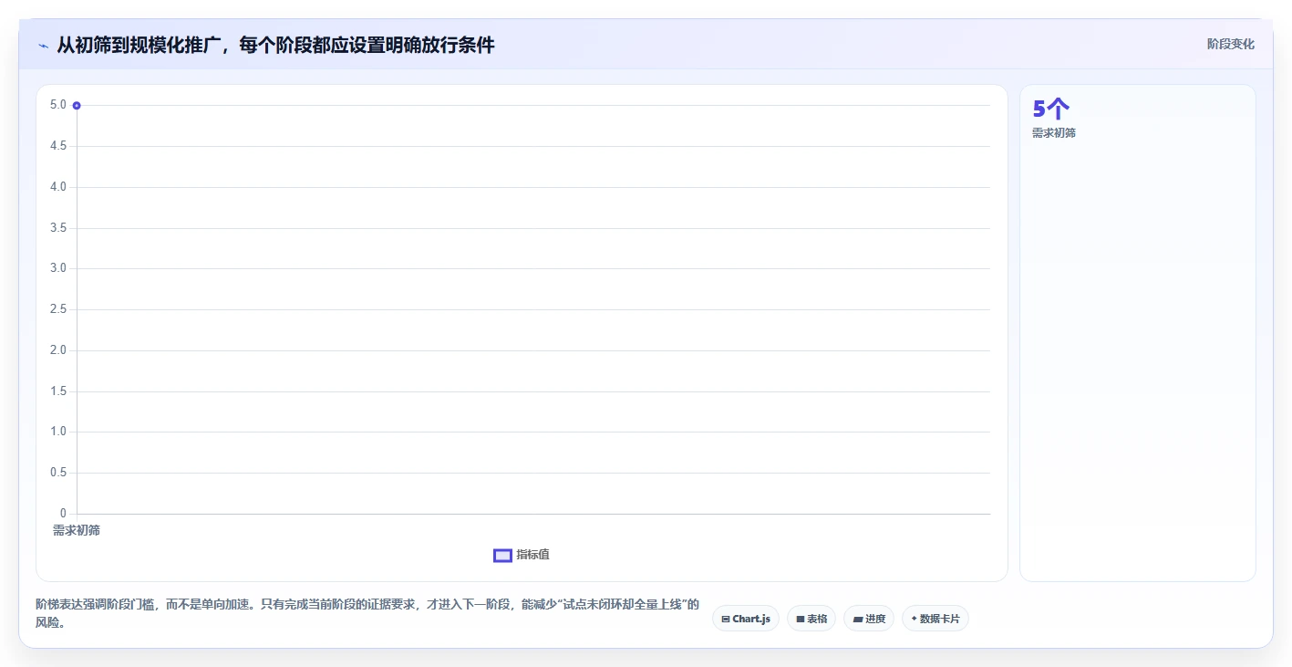Toggle the 指标值 legend item
Image resolution: width=1292 pixels, height=667 pixels.
point(522,555)
